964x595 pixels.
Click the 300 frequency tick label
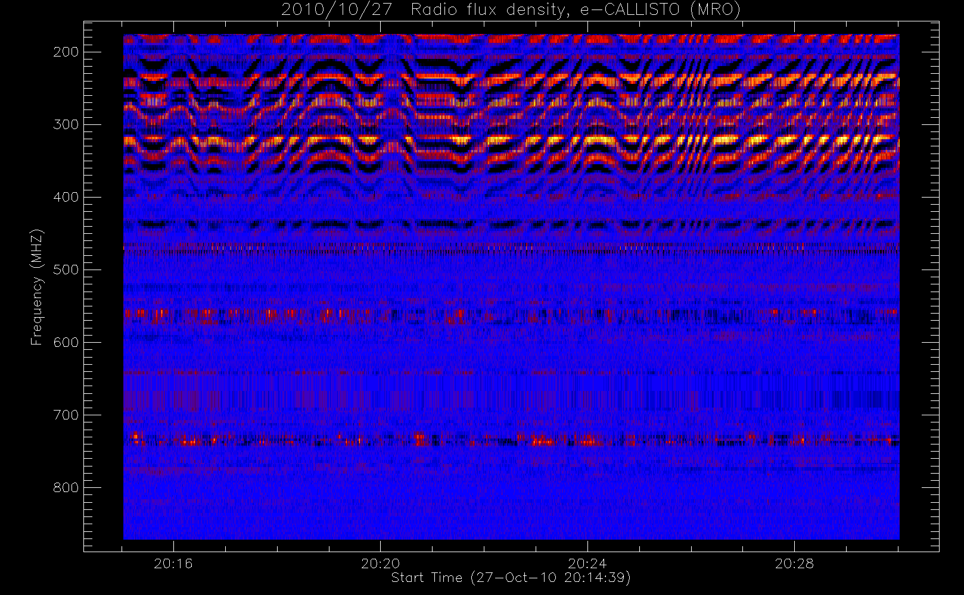coord(66,124)
